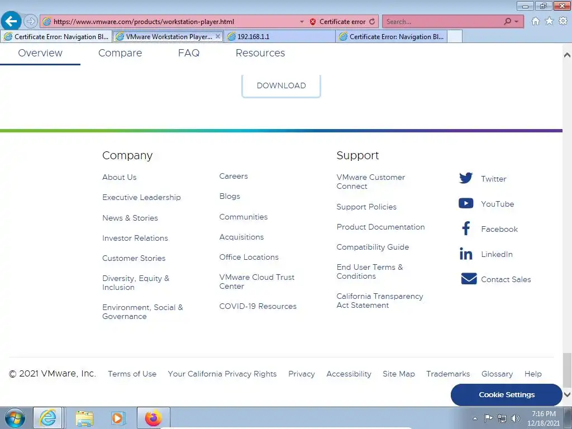The height and width of the screenshot is (429, 572).
Task: Open the Privacy footer link
Action: 301,374
